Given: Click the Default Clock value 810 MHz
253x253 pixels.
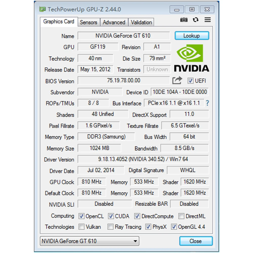Looking at the screenshot, I should click(x=92, y=193).
